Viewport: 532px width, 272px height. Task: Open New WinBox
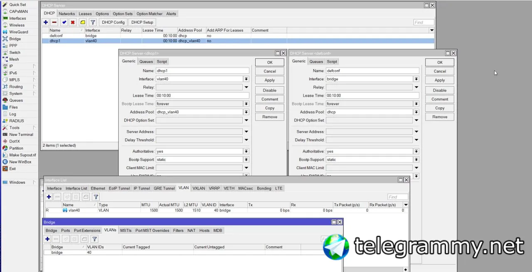pos(20,162)
